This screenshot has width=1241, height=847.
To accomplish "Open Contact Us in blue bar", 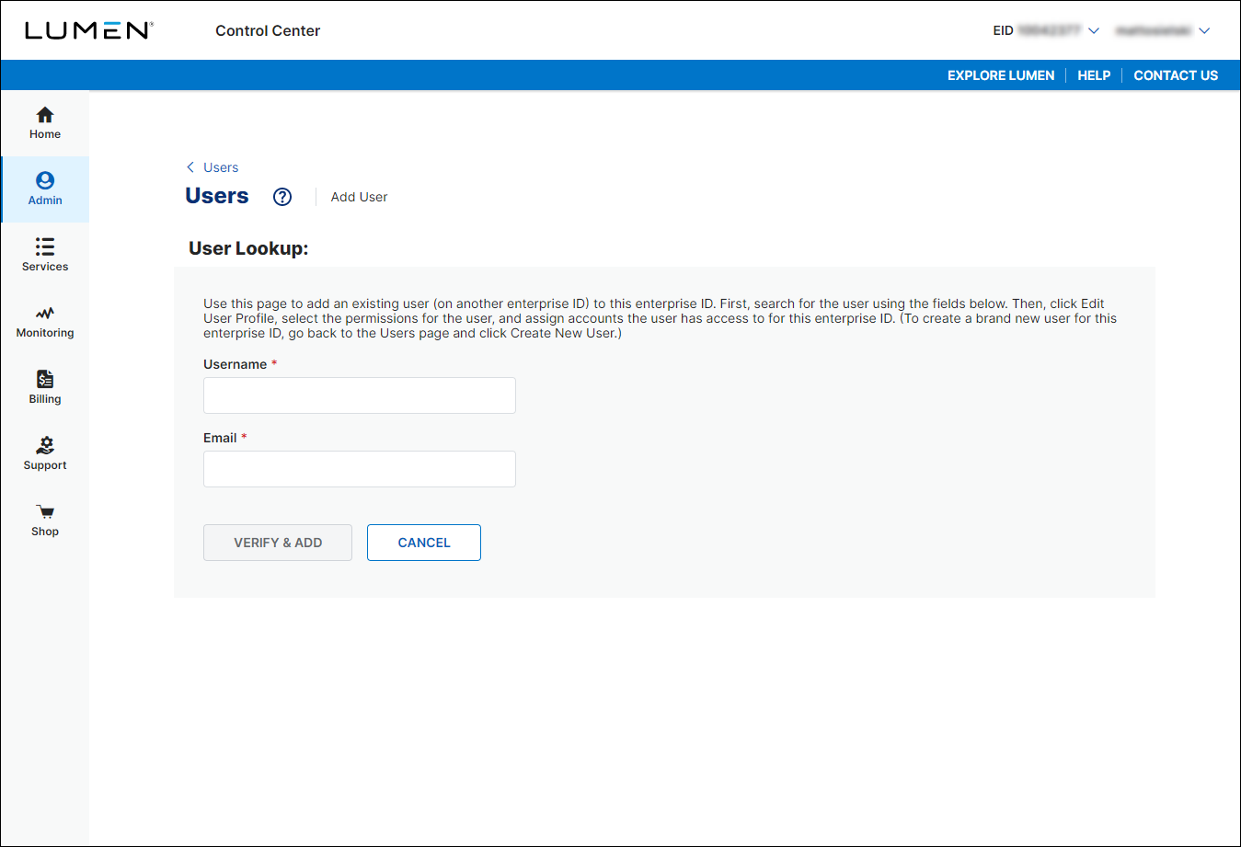I will coord(1176,75).
